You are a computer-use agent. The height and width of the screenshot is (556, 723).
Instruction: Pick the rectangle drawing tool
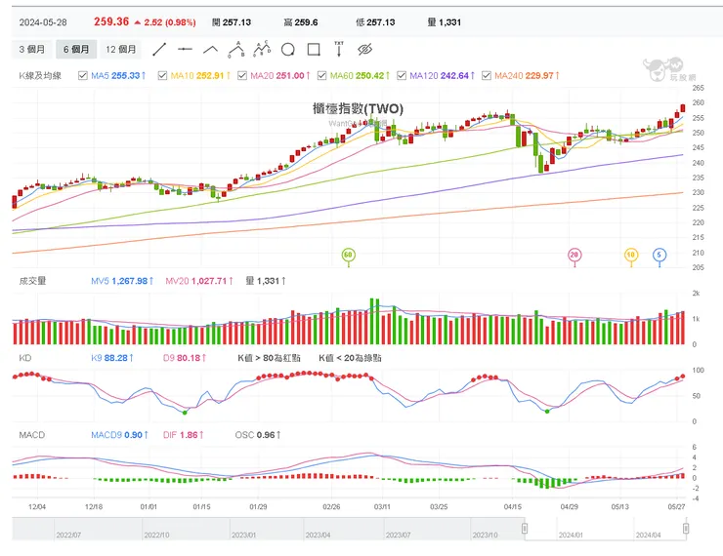tap(314, 49)
